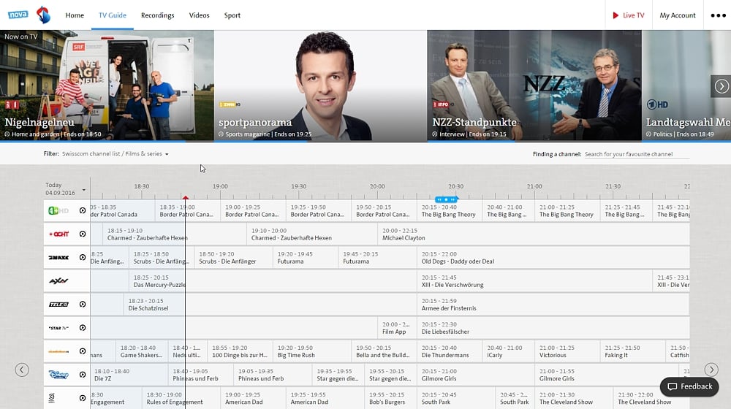Select the Tele 5 channel logo

(58, 304)
